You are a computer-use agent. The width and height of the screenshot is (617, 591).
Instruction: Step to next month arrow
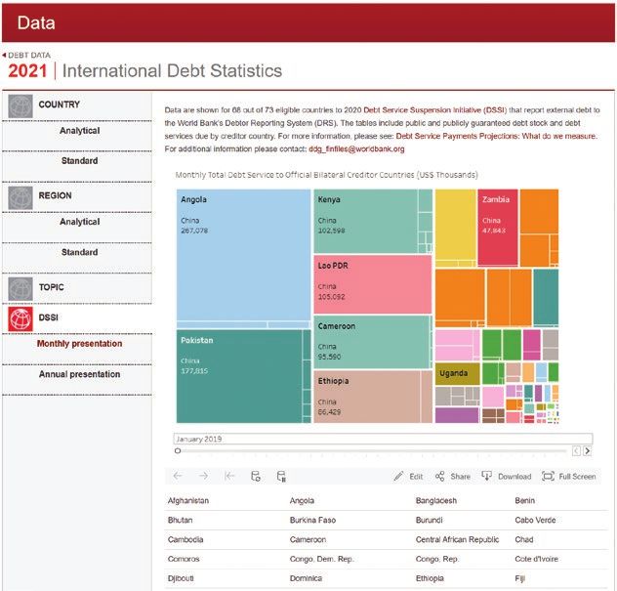[x=587, y=451]
